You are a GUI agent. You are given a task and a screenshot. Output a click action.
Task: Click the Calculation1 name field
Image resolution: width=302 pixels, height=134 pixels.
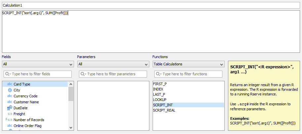(x=151, y=6)
